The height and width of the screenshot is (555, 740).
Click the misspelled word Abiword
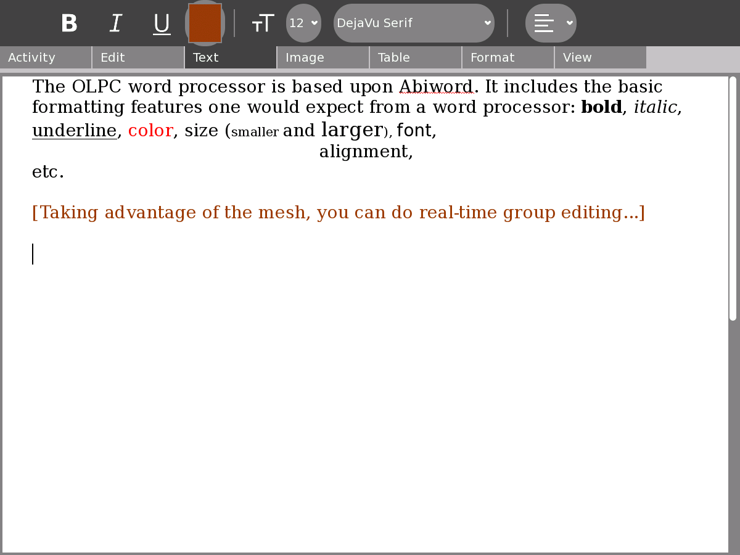pyautogui.click(x=436, y=87)
